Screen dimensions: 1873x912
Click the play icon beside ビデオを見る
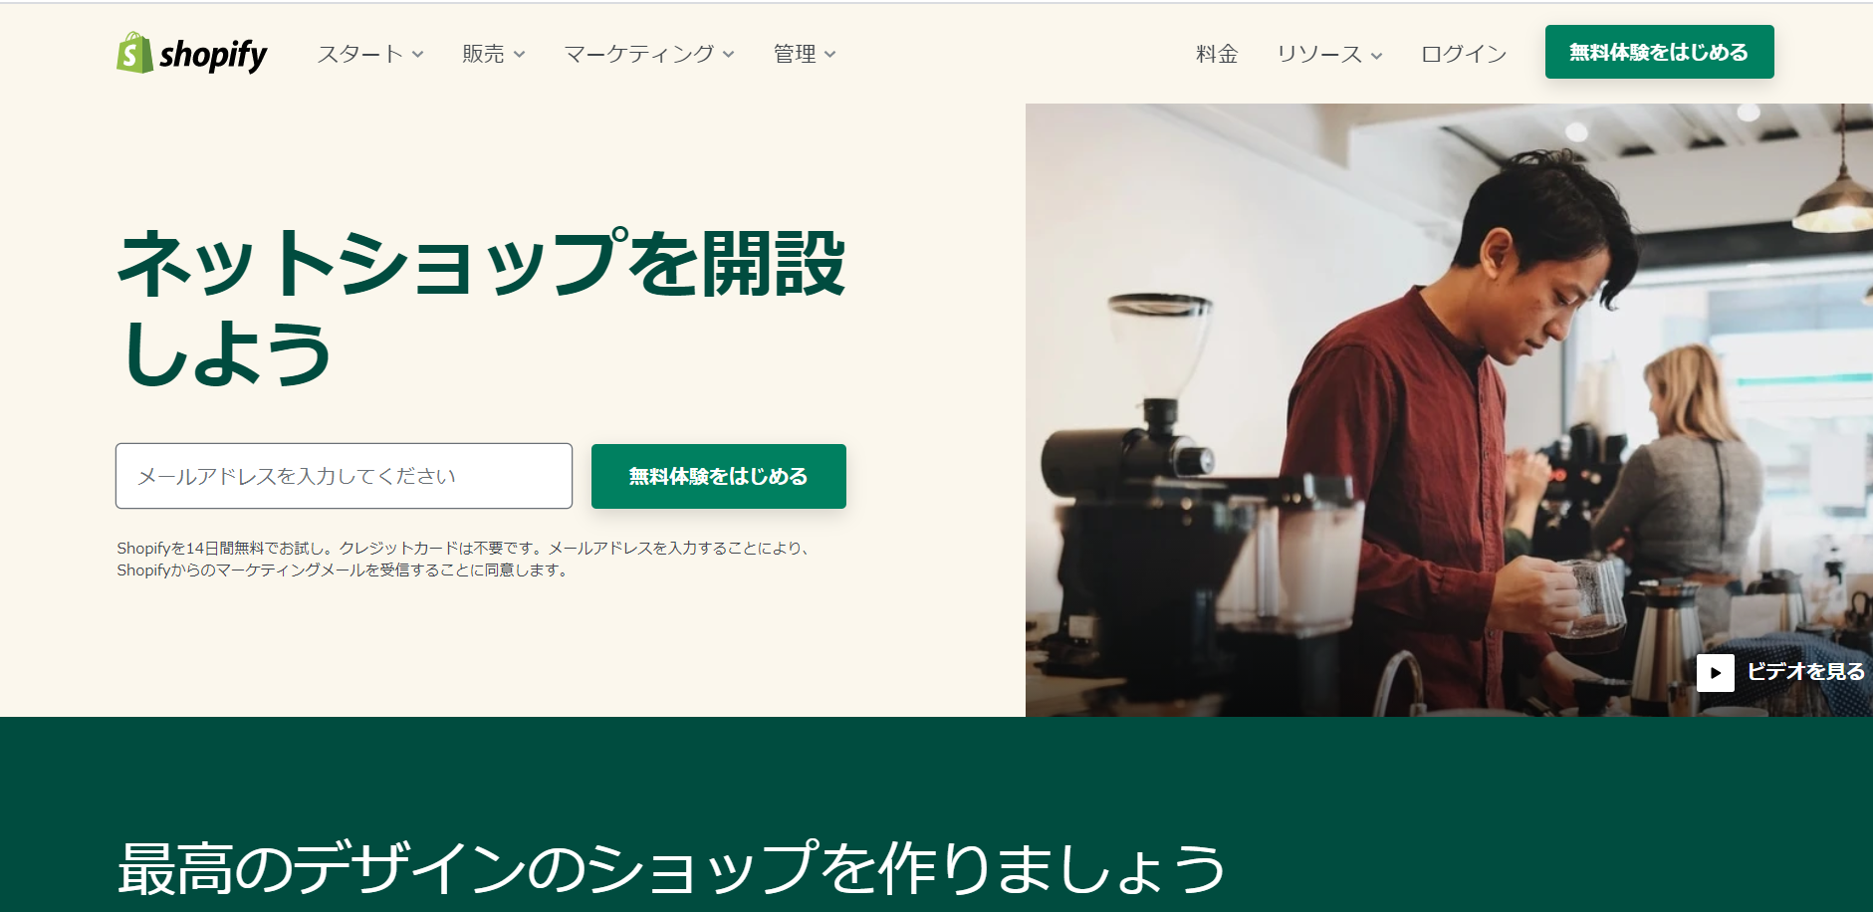tap(1715, 673)
